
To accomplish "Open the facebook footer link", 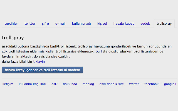I will (x=151, y=84).
